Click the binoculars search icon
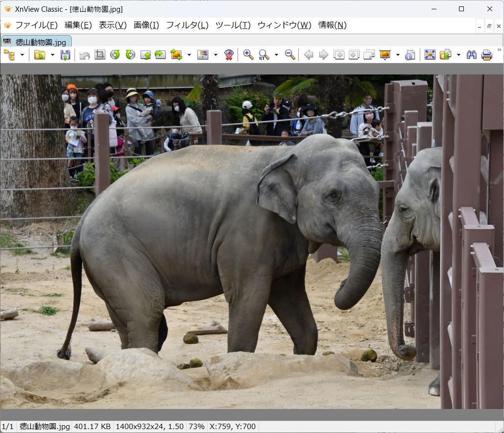The image size is (504, 433). pyautogui.click(x=471, y=55)
